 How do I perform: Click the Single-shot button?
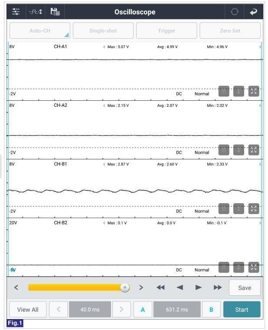point(103,31)
